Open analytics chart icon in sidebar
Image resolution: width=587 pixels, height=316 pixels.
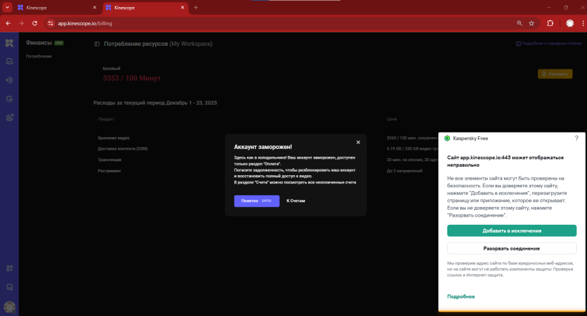coord(9,99)
